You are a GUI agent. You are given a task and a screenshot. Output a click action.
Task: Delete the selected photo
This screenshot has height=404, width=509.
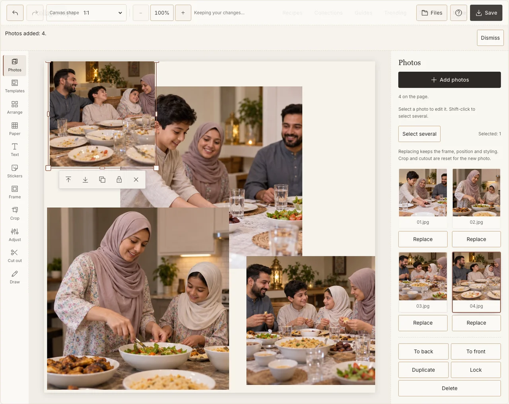450,388
